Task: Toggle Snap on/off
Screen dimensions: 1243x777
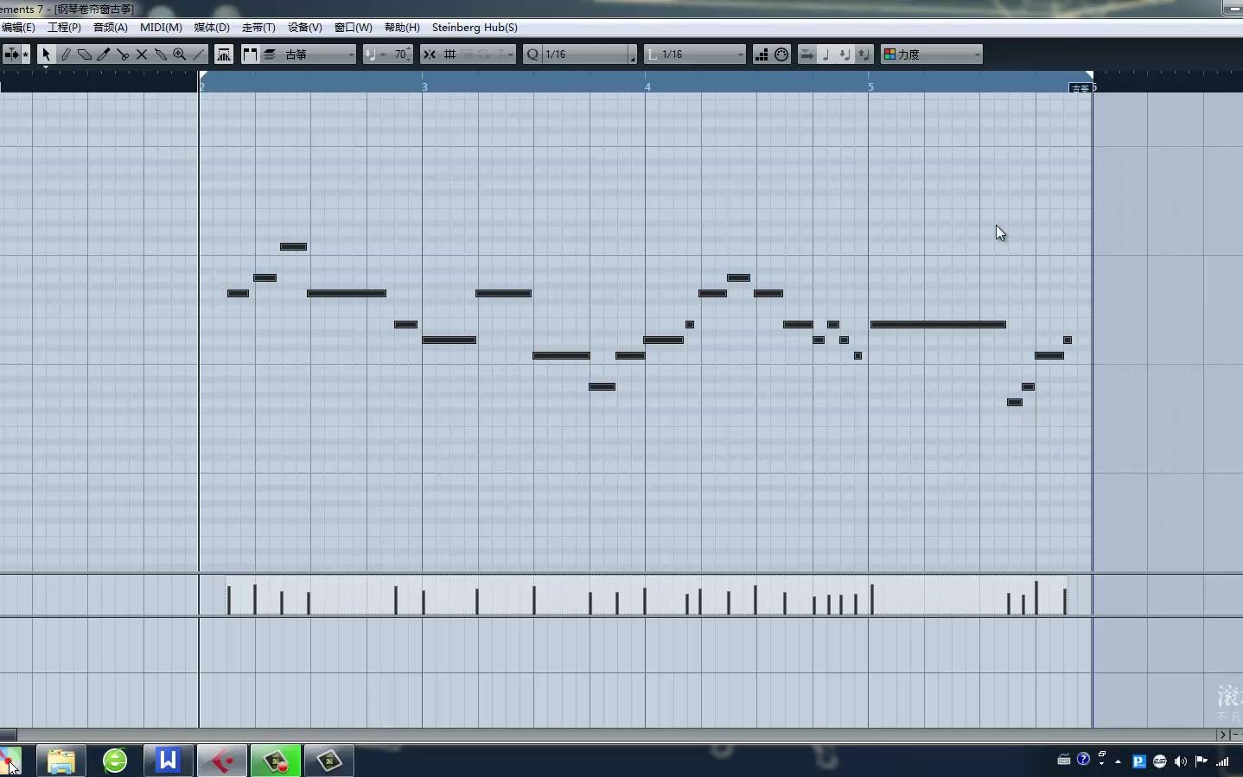Action: click(430, 54)
